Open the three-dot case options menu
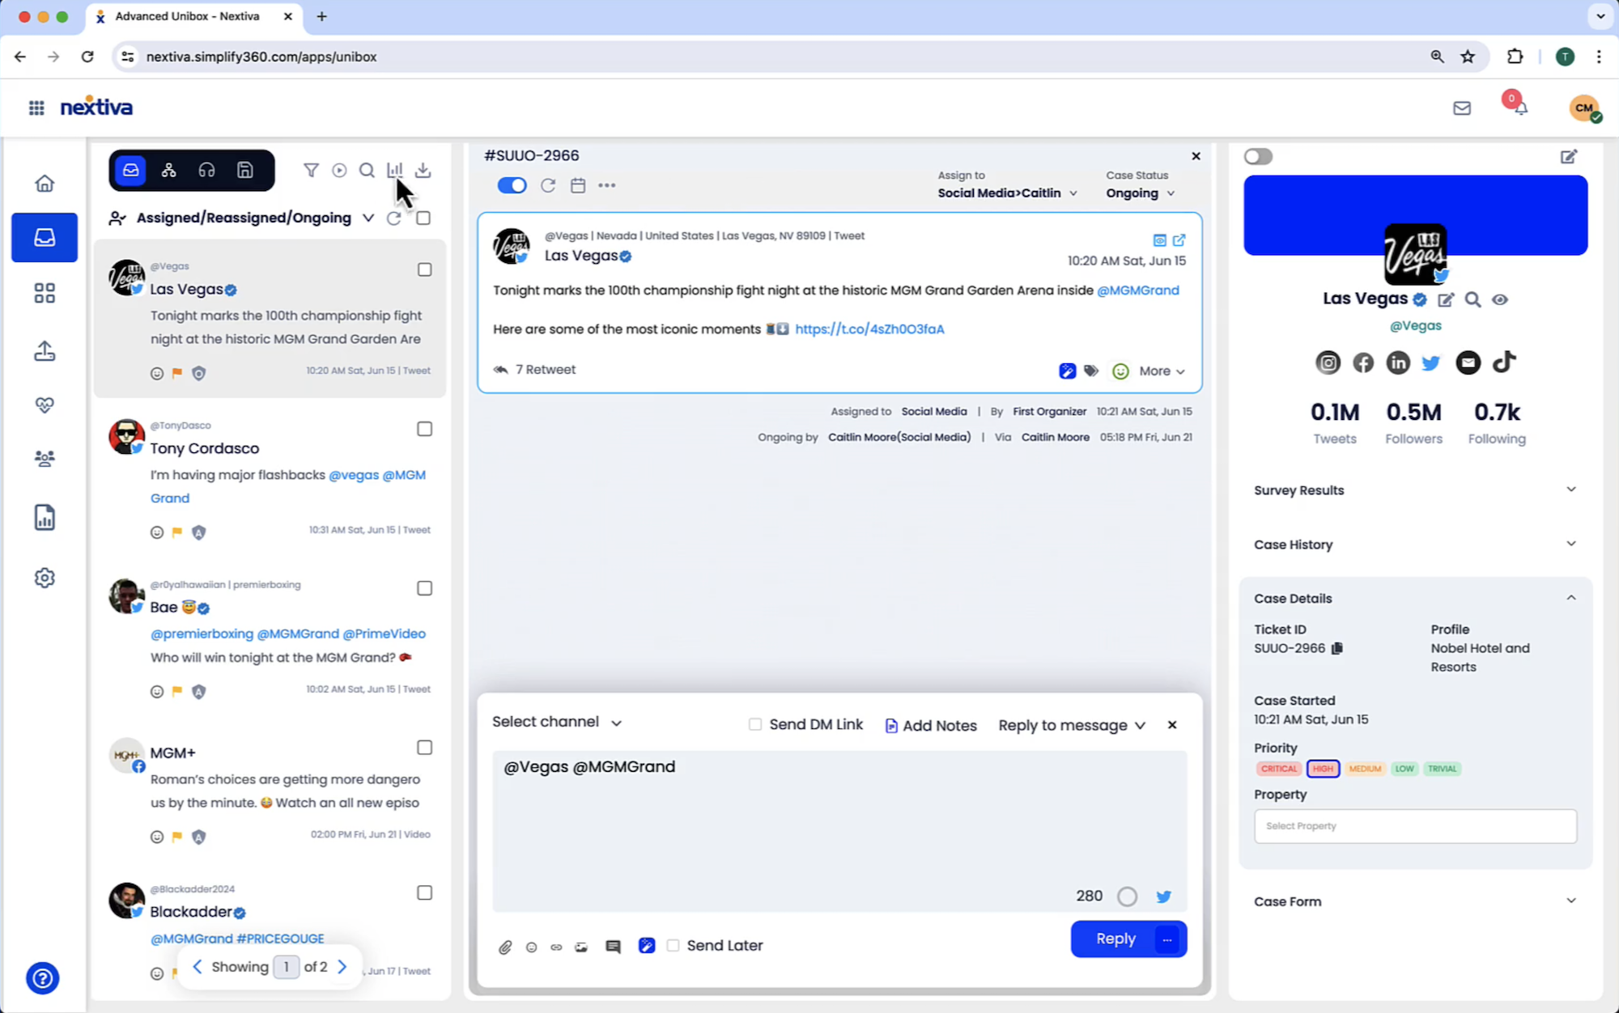 coord(607,185)
